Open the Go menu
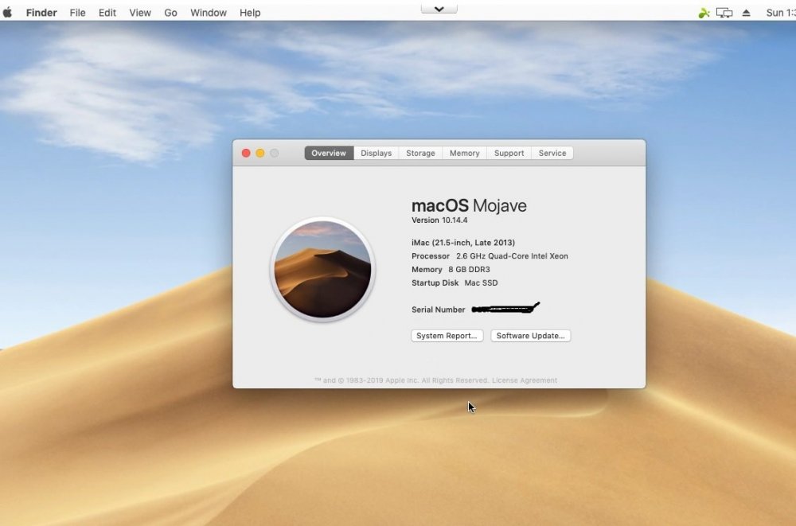Screen dimensions: 796x526 pyautogui.click(x=170, y=13)
